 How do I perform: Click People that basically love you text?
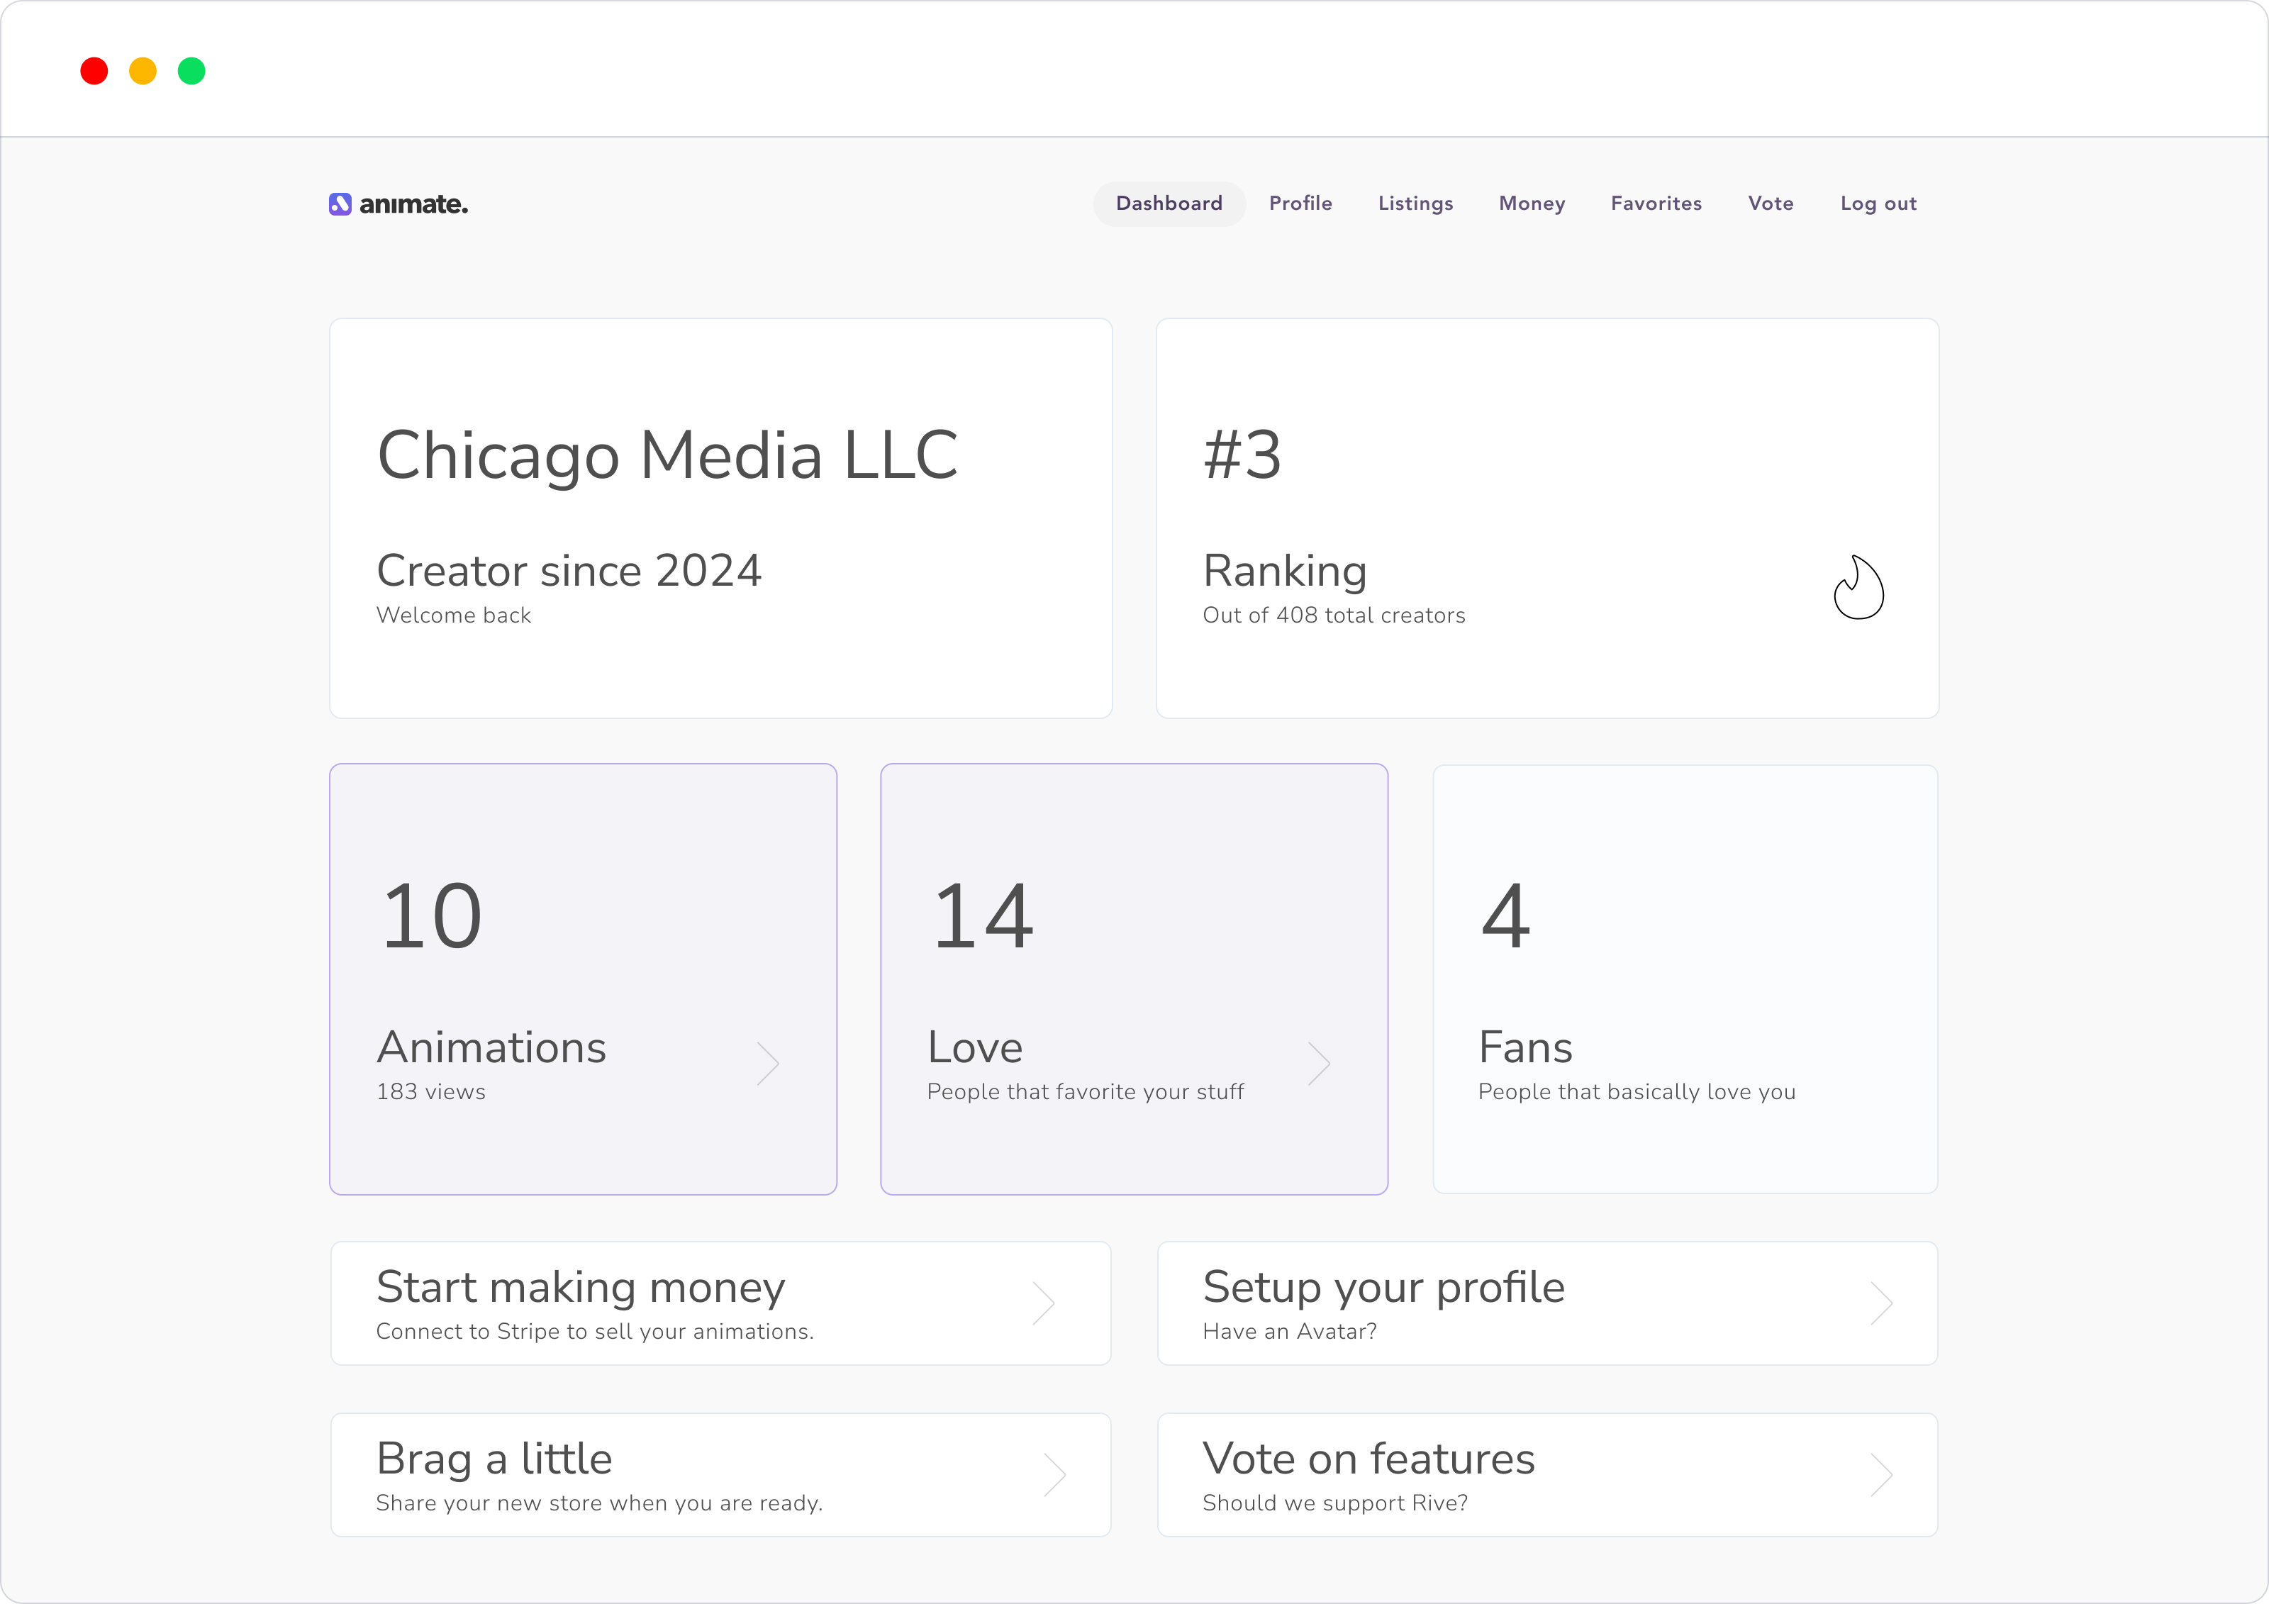(x=1637, y=1091)
